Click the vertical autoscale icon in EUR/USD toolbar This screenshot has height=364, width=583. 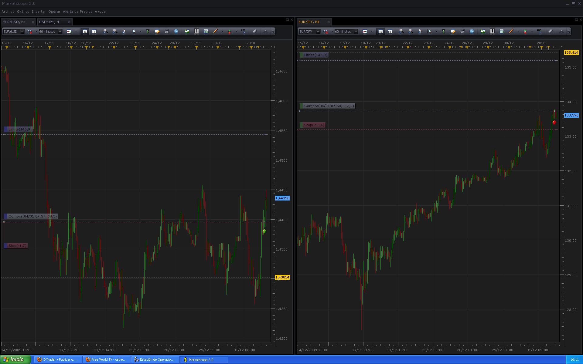click(148, 31)
